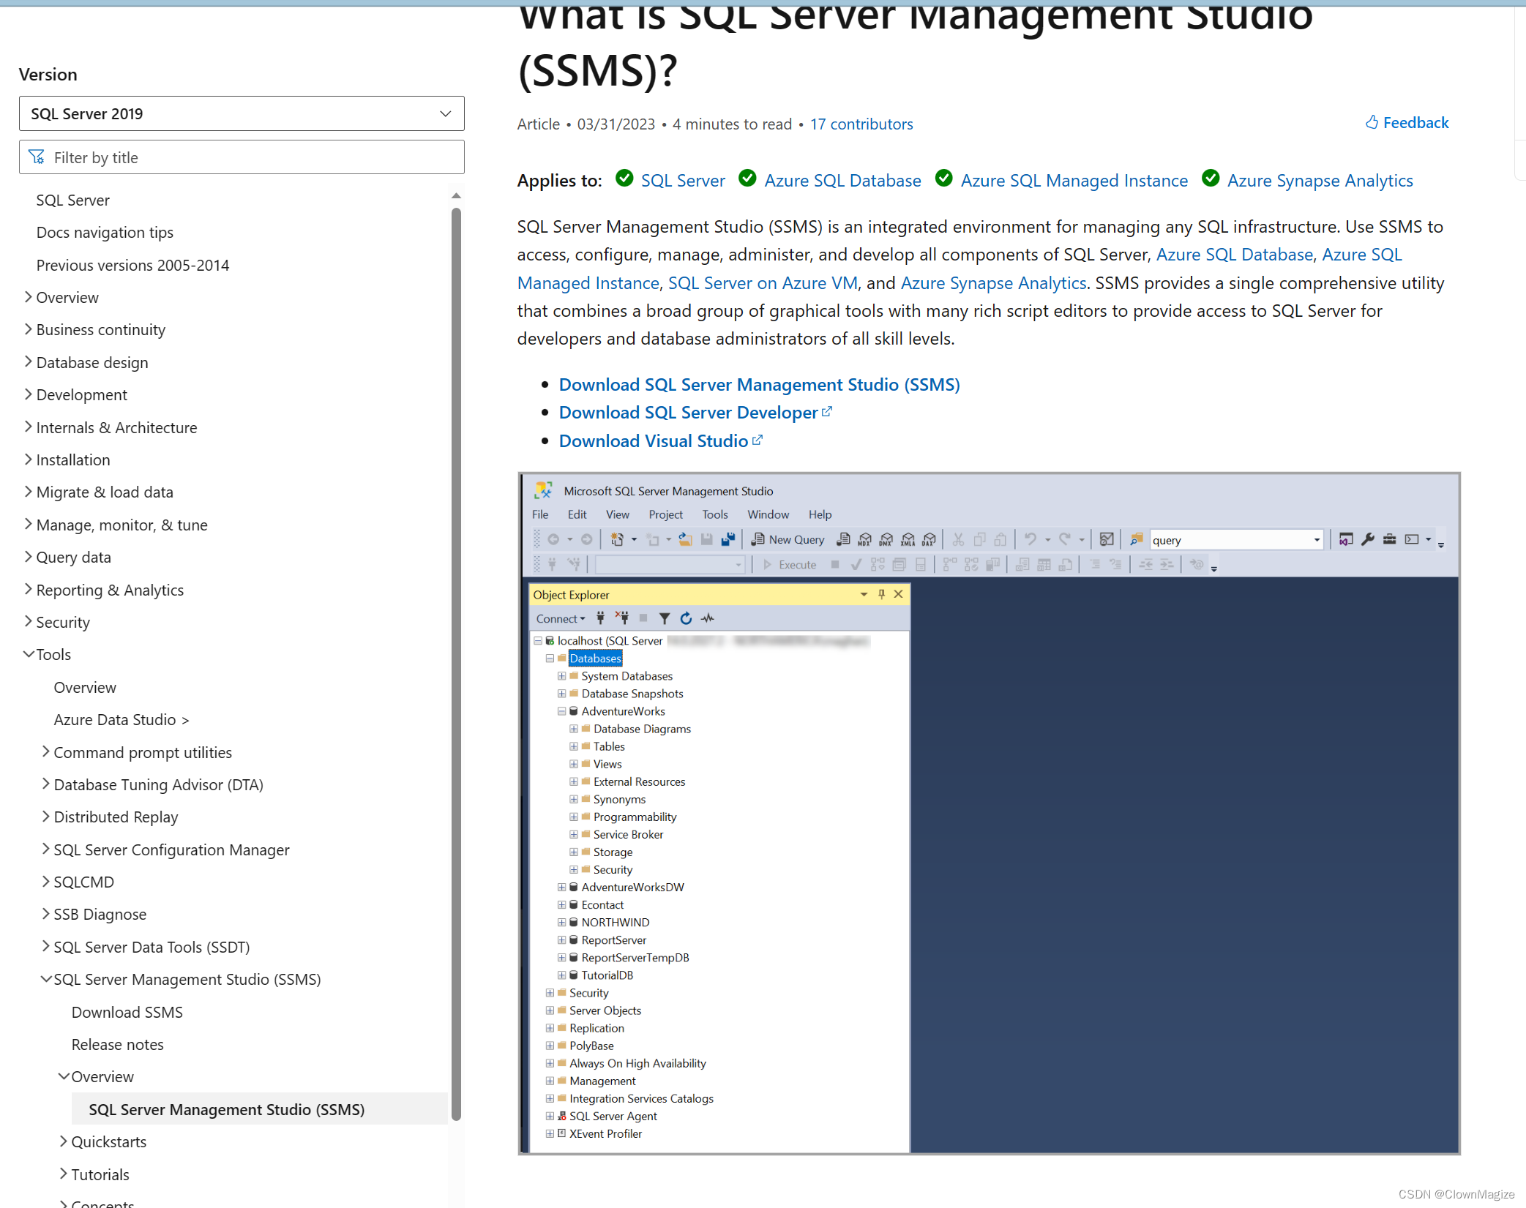The image size is (1526, 1208).
Task: Click the Undo icon in the toolbar
Action: click(x=1032, y=539)
